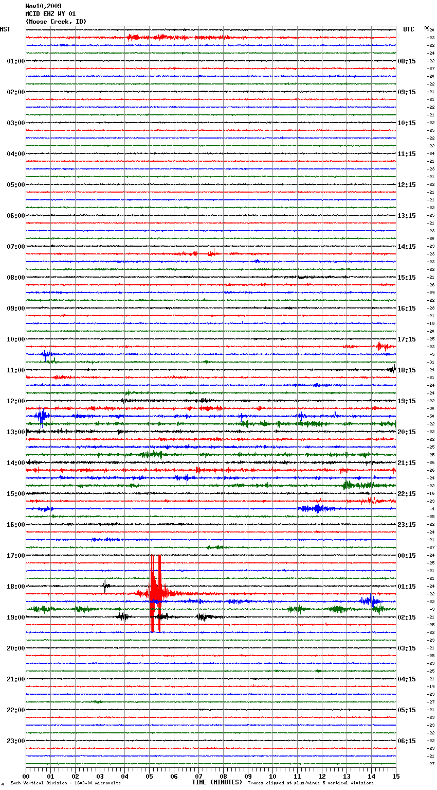This screenshot has height=790, width=437.
Task: Select the '05' minute tick label
Action: [150, 776]
